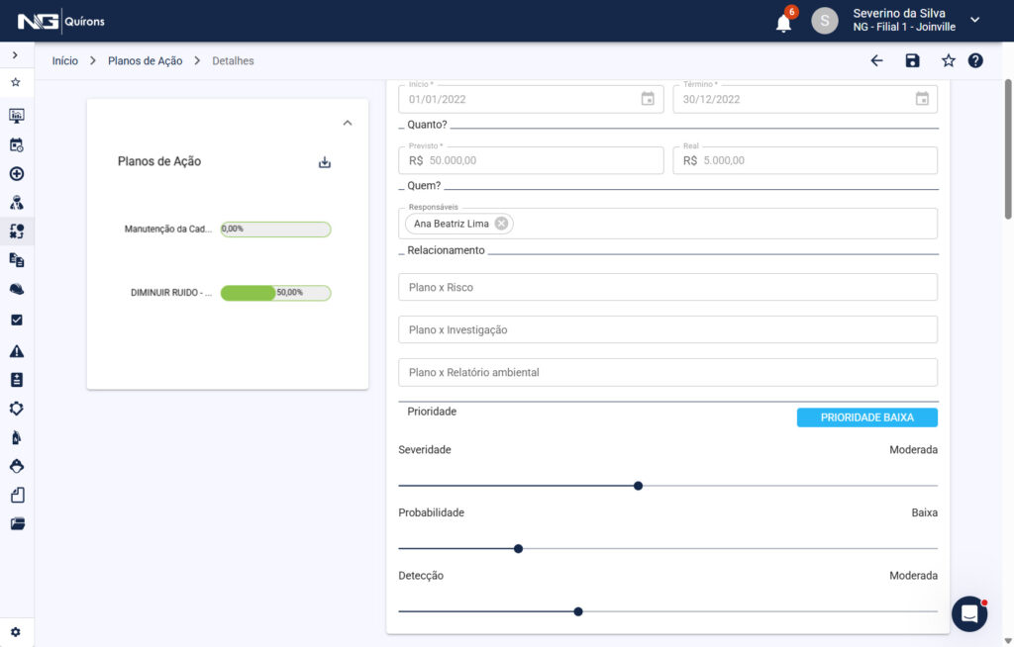
Task: Save the action plan with disk icon
Action: tap(912, 60)
